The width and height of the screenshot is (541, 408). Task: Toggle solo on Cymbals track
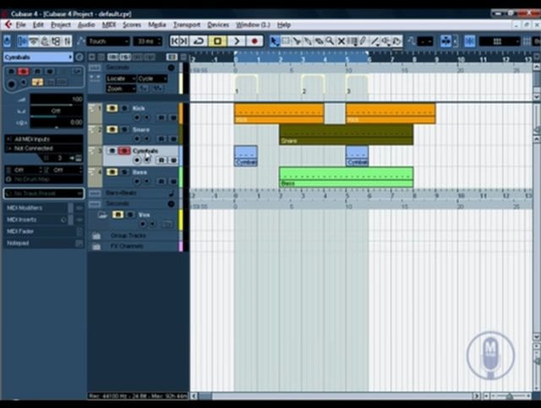pyautogui.click(x=124, y=150)
